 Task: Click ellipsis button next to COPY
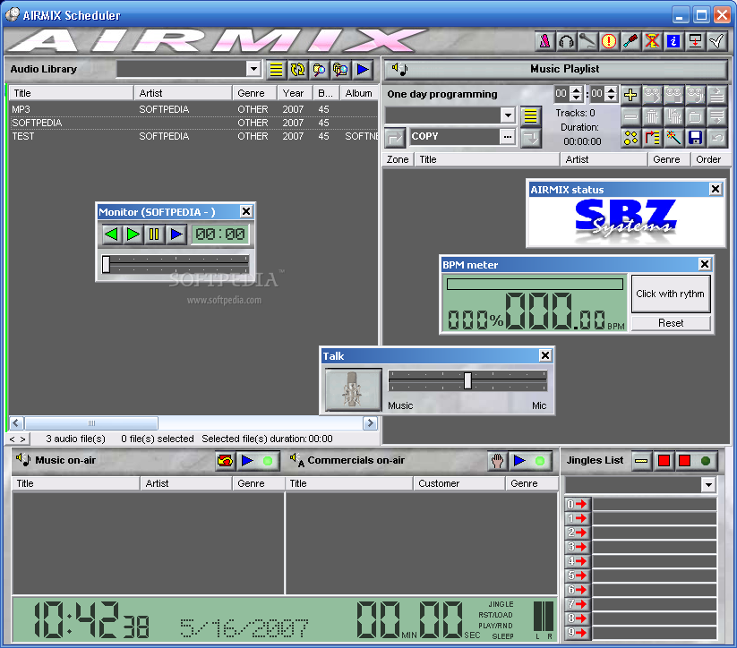point(508,137)
